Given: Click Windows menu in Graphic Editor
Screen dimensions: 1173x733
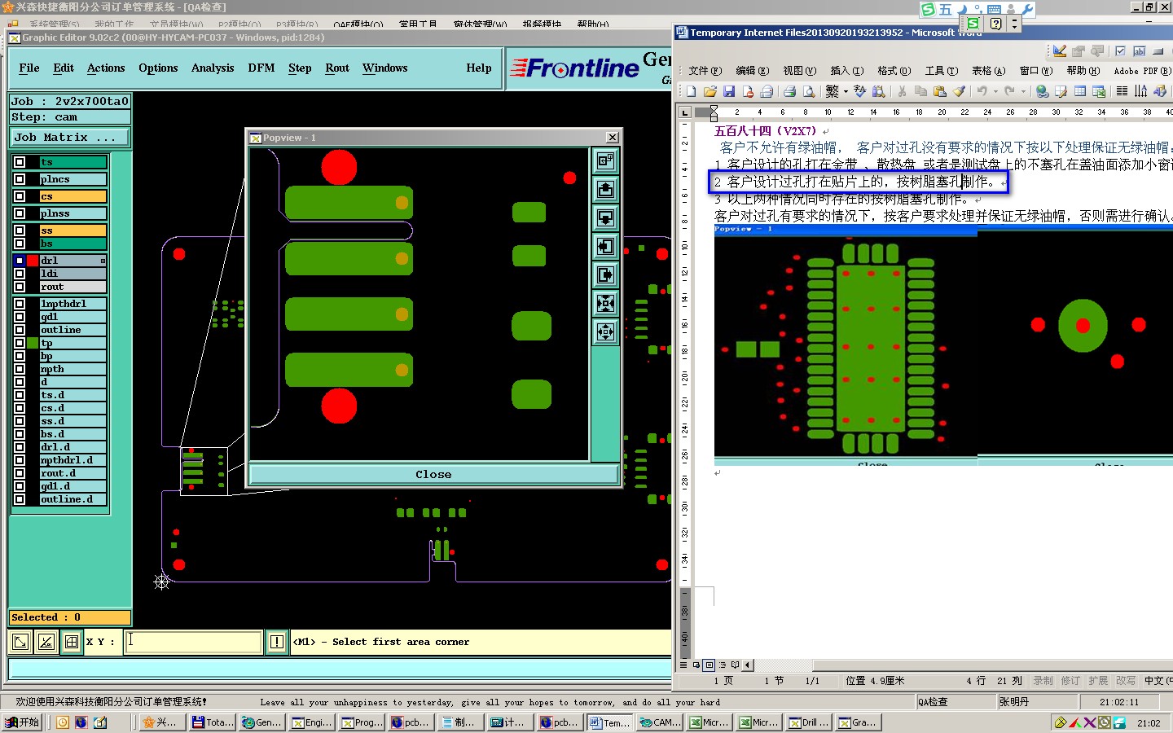Looking at the screenshot, I should click(384, 68).
